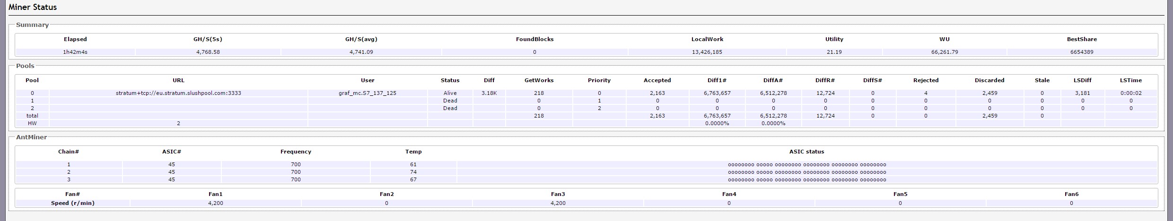The height and width of the screenshot is (221, 1173).
Task: Click the Fan3 column header
Action: (558, 194)
